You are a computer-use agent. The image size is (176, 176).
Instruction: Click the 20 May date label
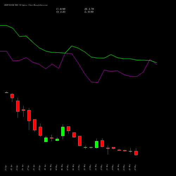[x=118, y=167]
